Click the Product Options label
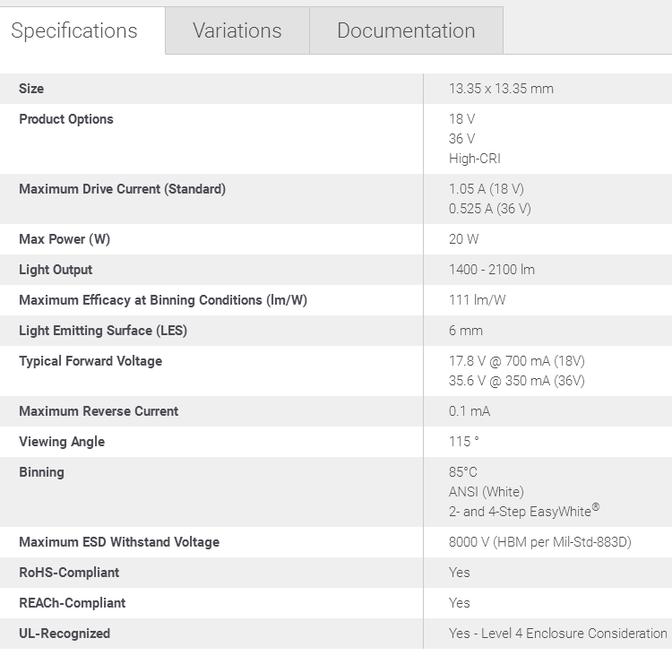The width and height of the screenshot is (672, 664). pos(66,119)
